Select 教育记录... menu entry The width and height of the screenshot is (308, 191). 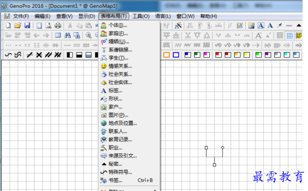click(x=129, y=140)
